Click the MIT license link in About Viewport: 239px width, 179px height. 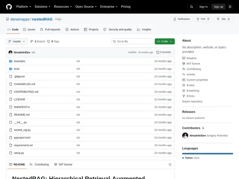[x=191, y=64]
